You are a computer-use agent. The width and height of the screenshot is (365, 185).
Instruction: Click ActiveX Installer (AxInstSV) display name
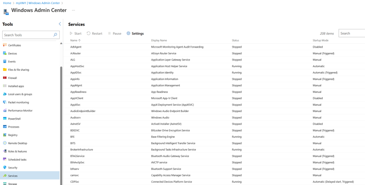click(x=166, y=124)
